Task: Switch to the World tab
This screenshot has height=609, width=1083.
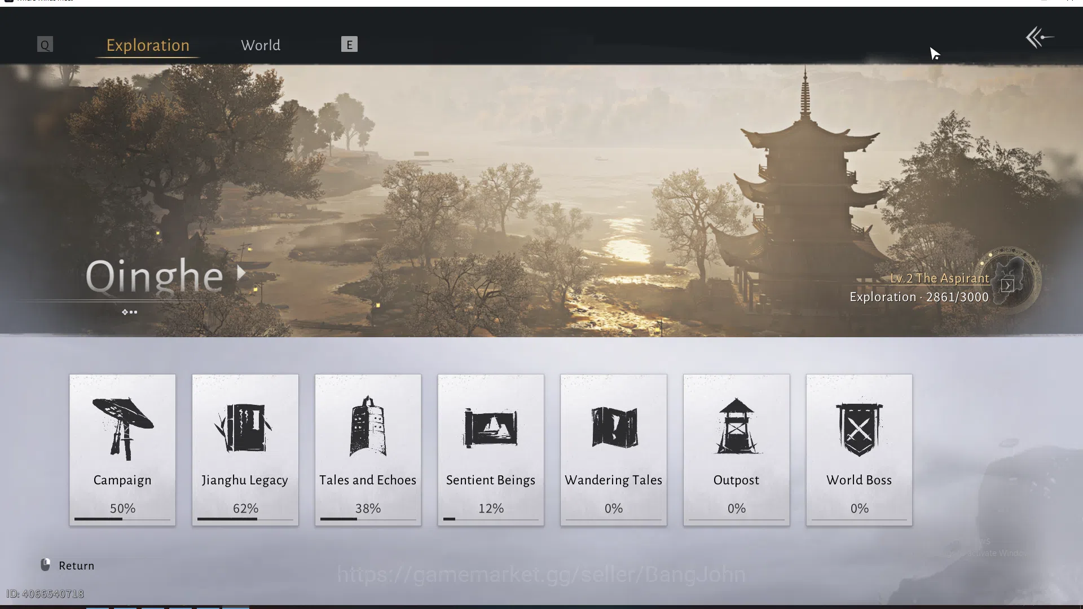Action: (261, 45)
